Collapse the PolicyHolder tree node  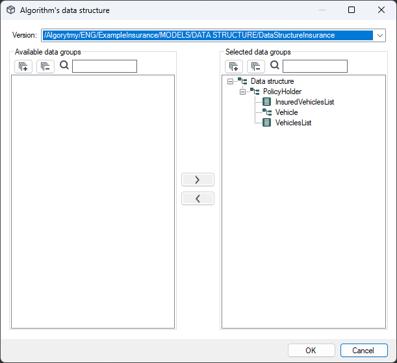tap(242, 92)
